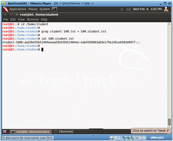This screenshot has height=141, width=173.
Task: Click the student hash output line
Action: 71,42
